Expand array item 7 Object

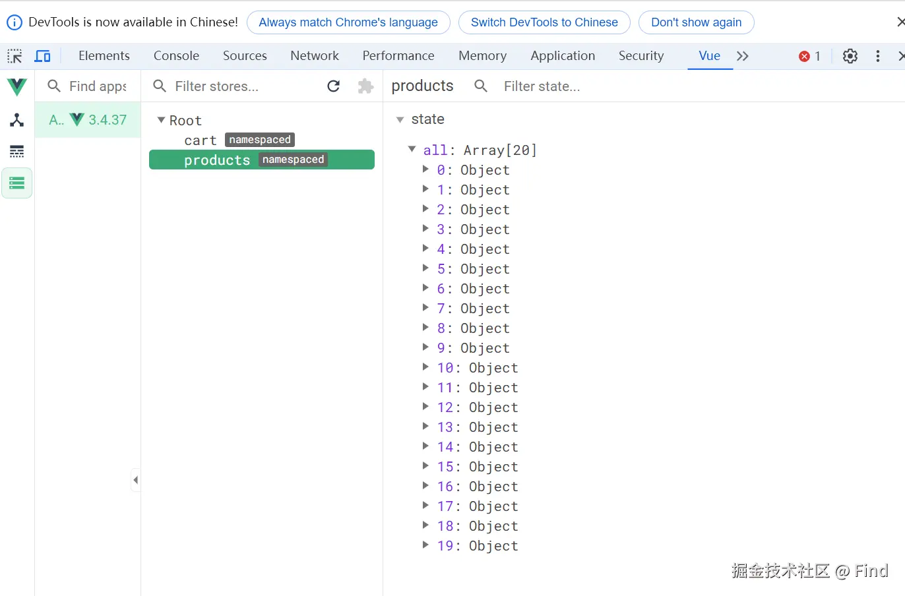425,308
